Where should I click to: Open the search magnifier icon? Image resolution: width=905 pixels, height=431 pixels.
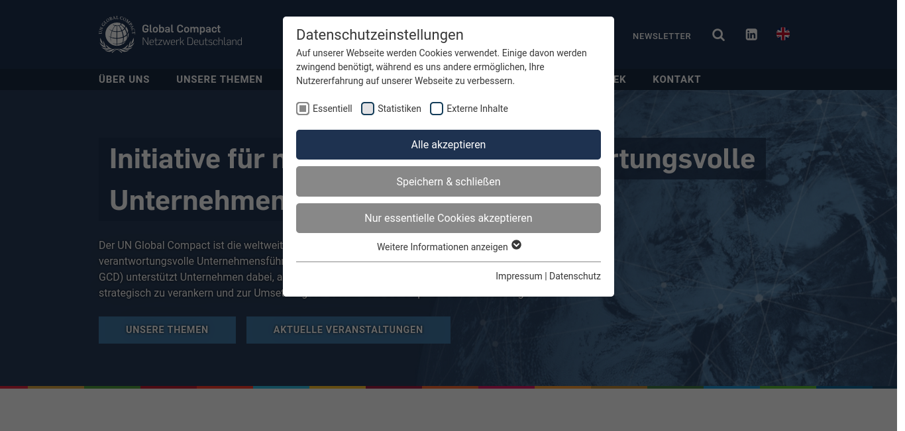coord(718,35)
